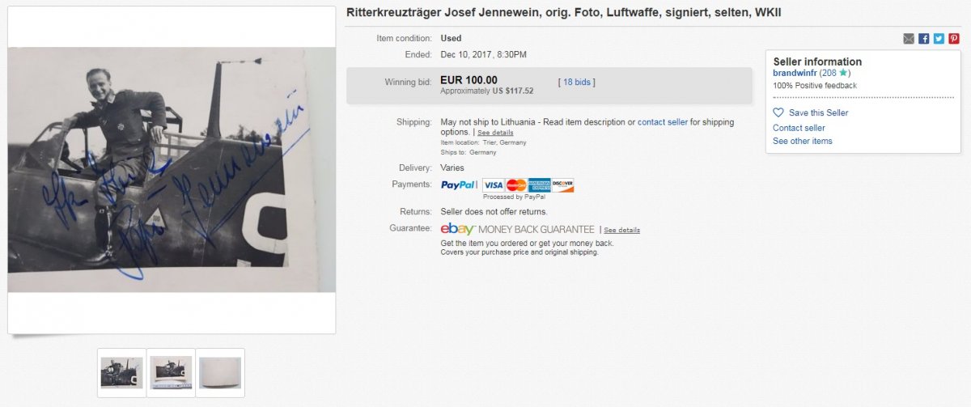971x407 pixels.
Task: Open the 18 bids history link
Action: point(577,82)
